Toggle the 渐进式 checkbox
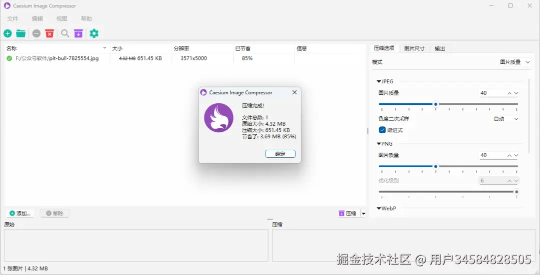 point(382,130)
